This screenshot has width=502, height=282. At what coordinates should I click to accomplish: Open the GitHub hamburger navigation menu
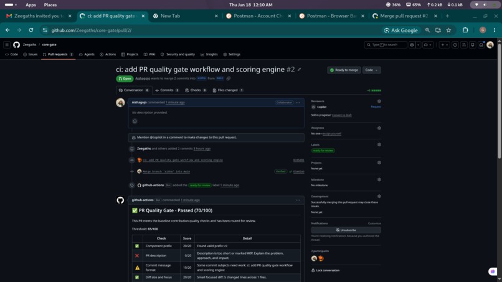coord(7,45)
